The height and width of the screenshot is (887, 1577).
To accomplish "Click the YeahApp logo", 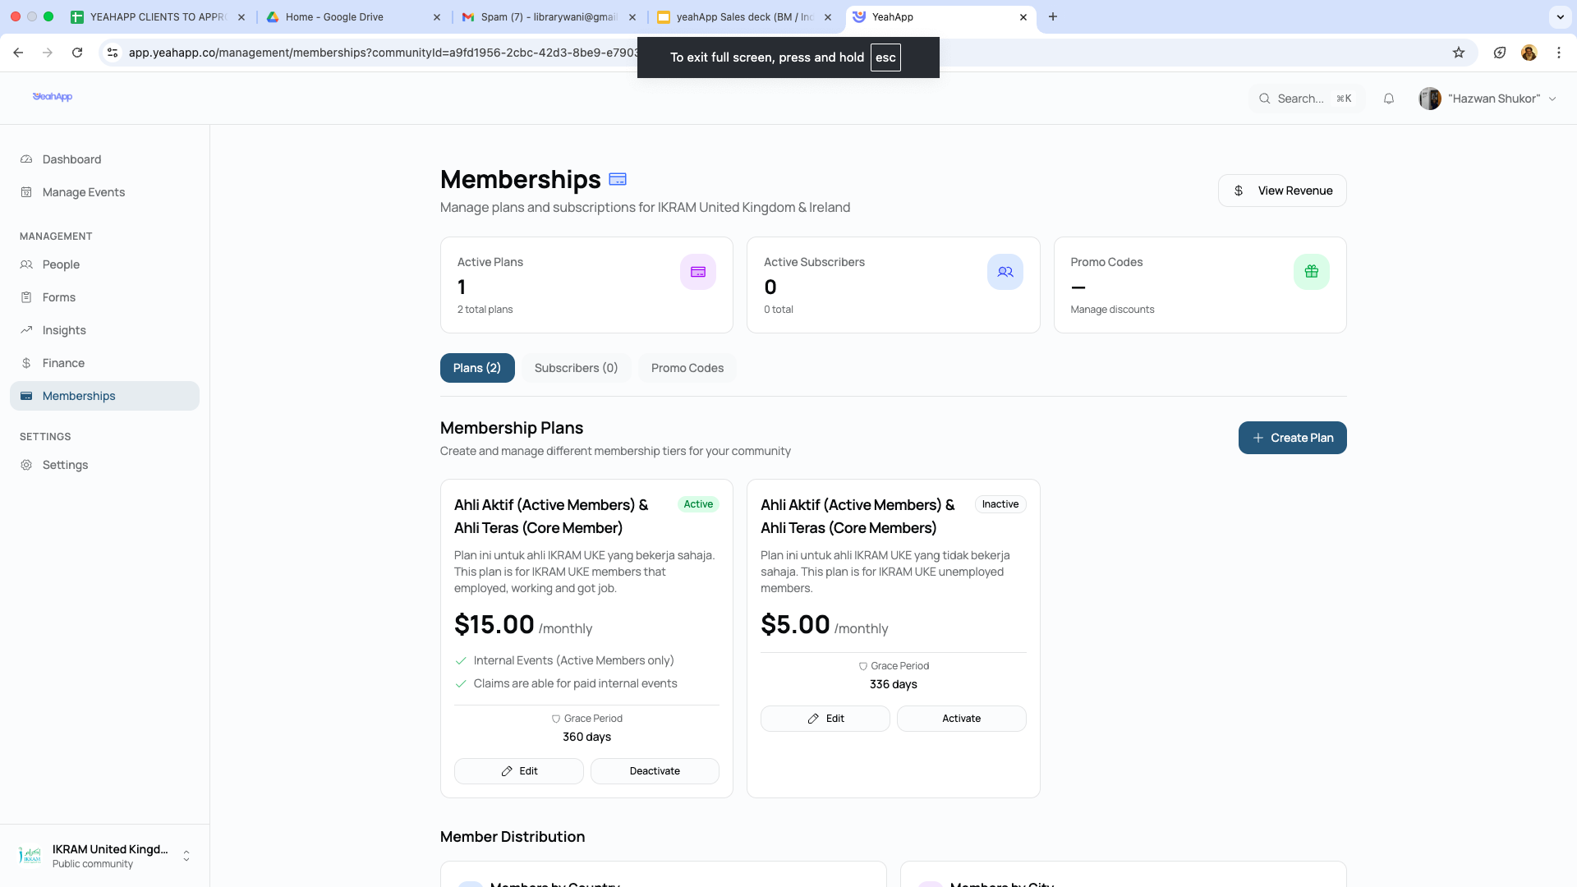I will coord(53,97).
